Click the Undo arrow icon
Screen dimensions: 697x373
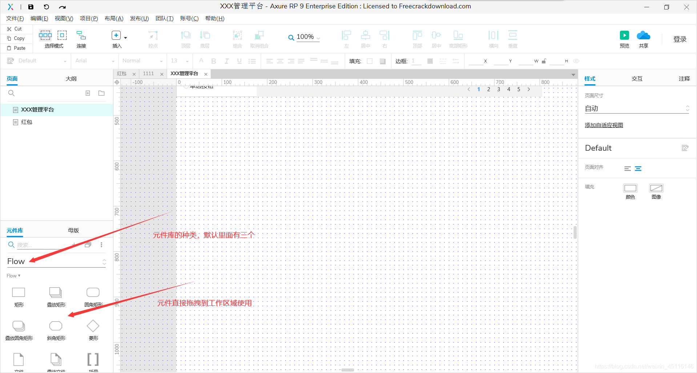(47, 7)
